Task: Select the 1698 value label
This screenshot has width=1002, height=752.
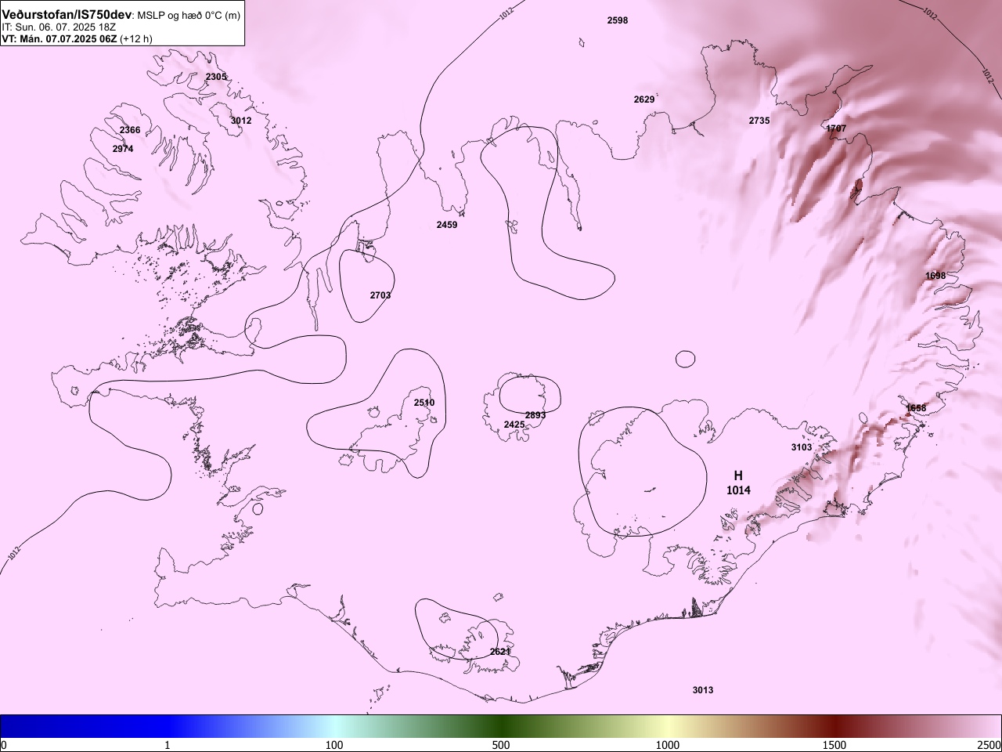Action: (935, 276)
